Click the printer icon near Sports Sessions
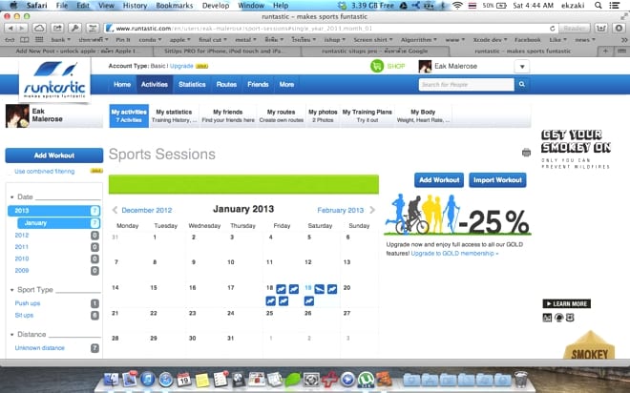 coord(526,153)
